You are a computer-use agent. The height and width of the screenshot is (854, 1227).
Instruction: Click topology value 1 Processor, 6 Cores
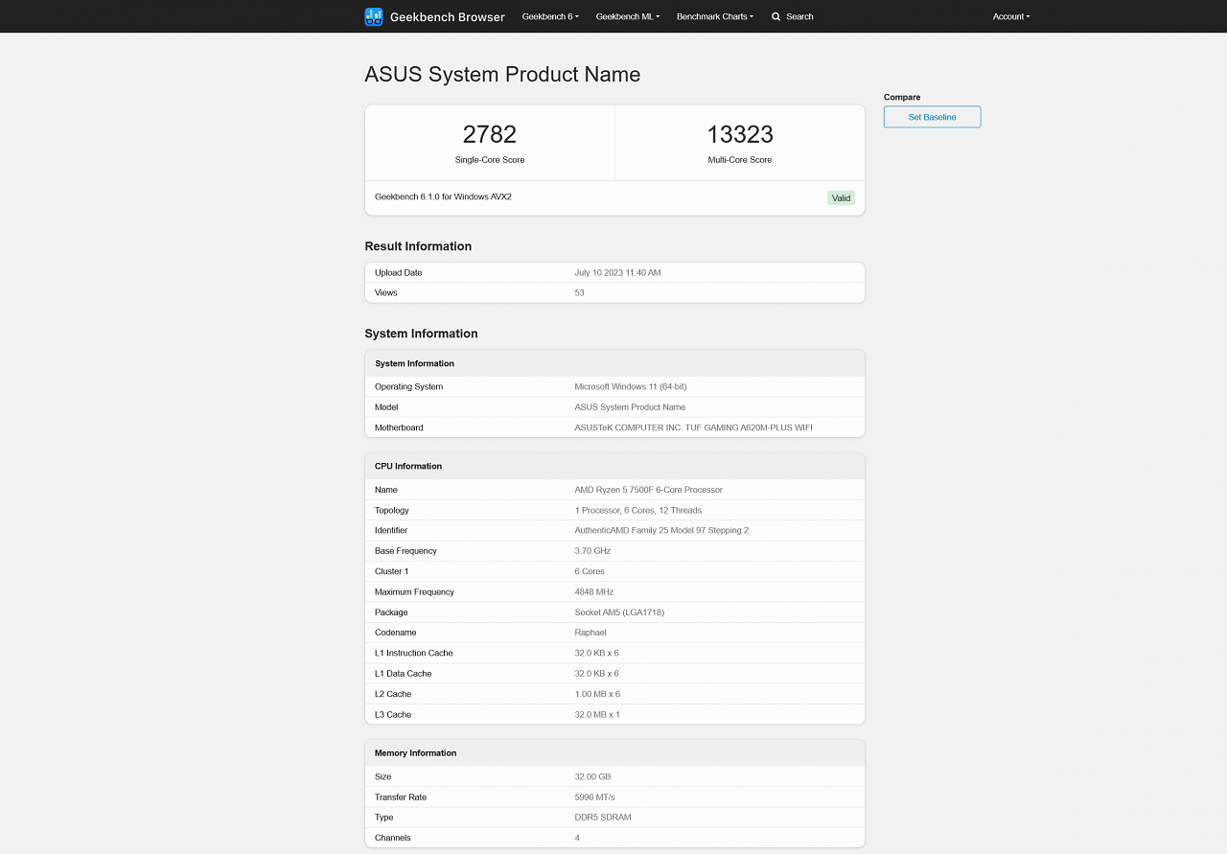638,511
